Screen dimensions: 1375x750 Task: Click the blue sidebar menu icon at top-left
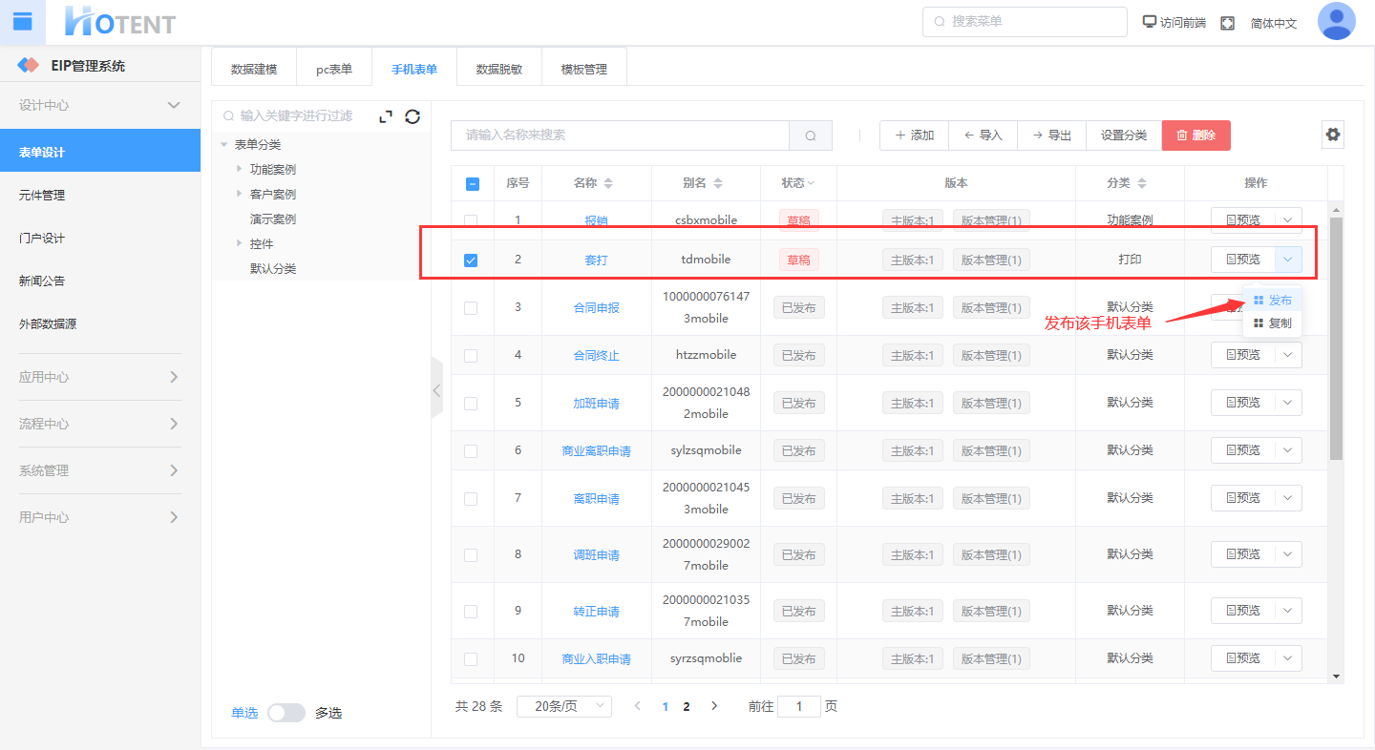pyautogui.click(x=22, y=22)
